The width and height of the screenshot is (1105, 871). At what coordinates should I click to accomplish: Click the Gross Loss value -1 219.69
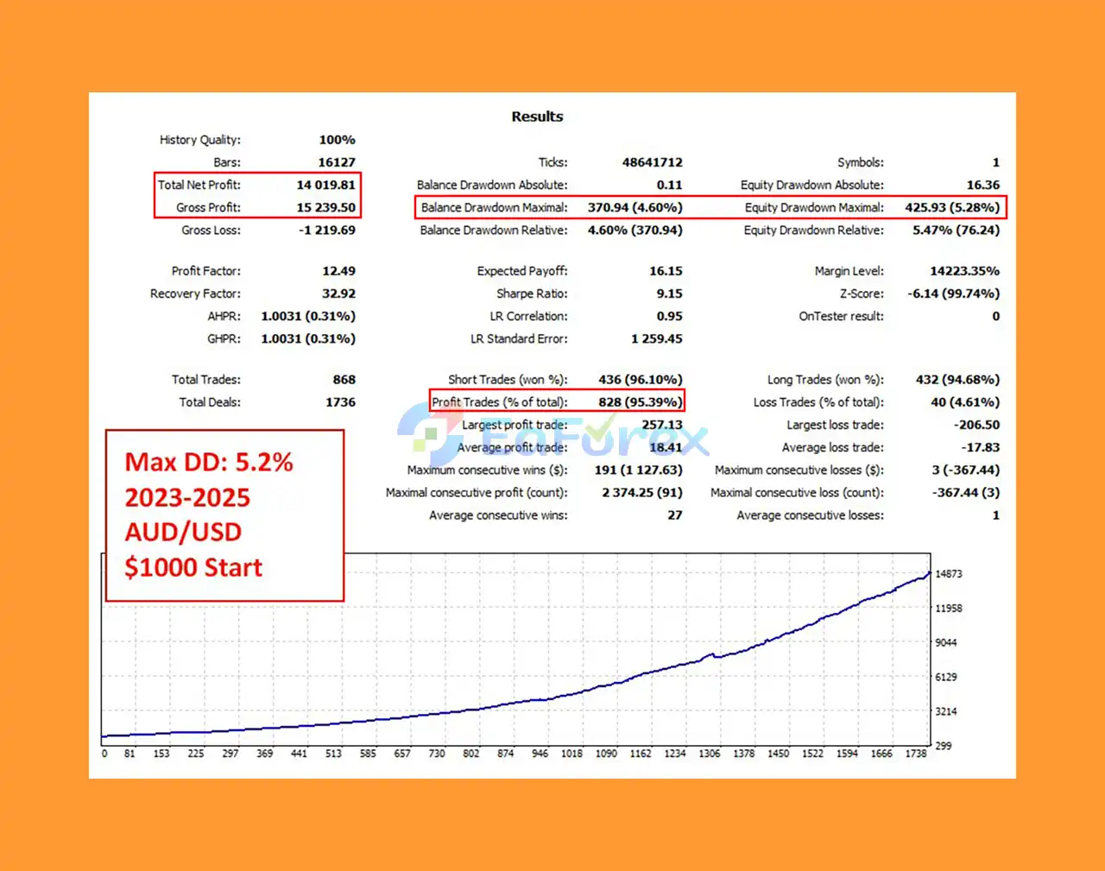326,230
